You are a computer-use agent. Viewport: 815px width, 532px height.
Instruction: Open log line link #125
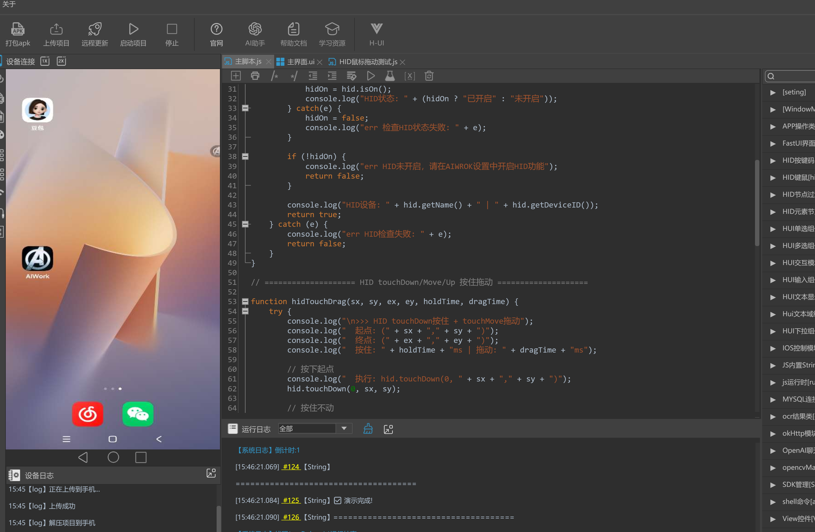click(x=291, y=500)
